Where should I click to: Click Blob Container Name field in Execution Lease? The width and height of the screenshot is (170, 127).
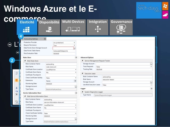tap(127, 77)
